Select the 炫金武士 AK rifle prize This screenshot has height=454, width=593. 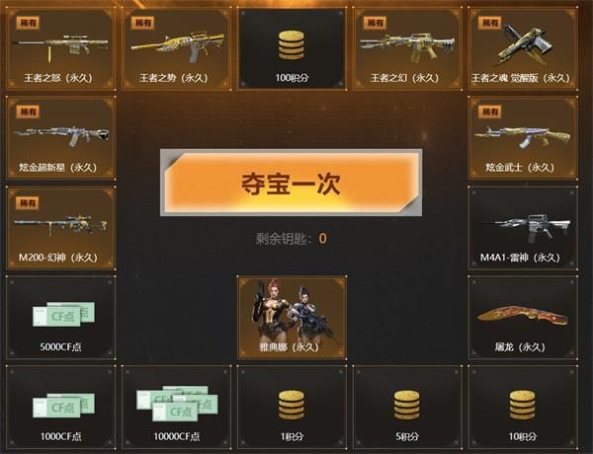tap(523, 138)
